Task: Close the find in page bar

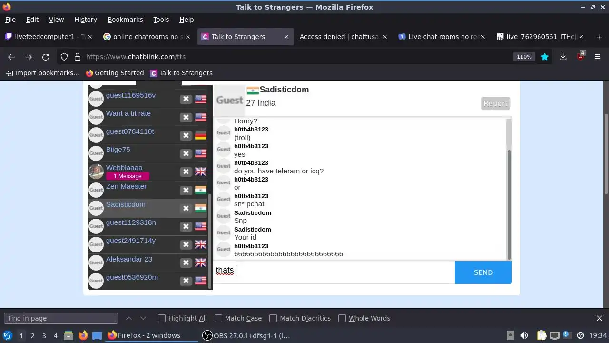Action: tap(599, 318)
